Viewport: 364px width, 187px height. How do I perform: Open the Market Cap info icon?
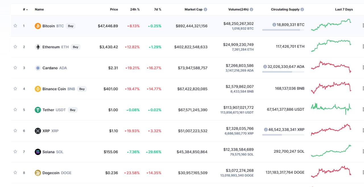click(205, 9)
